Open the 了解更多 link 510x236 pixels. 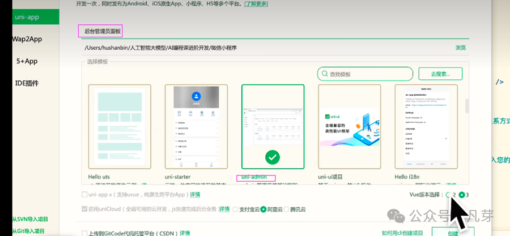[x=256, y=4]
